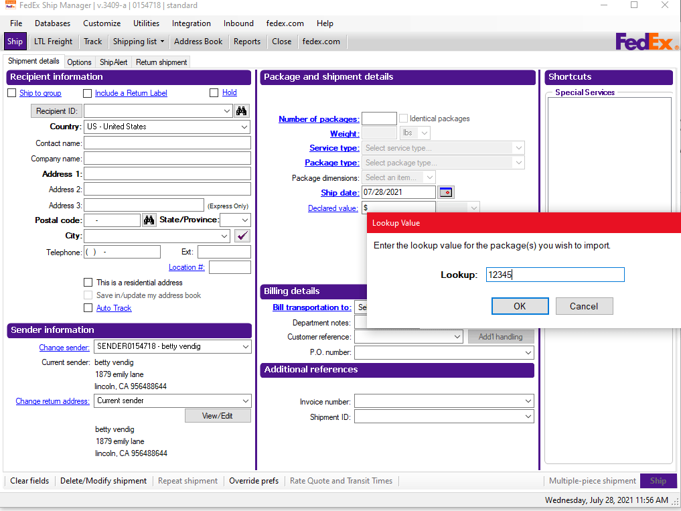Viewport: 681px width, 511px height.
Task: Click the Number of packages link
Action: point(319,119)
